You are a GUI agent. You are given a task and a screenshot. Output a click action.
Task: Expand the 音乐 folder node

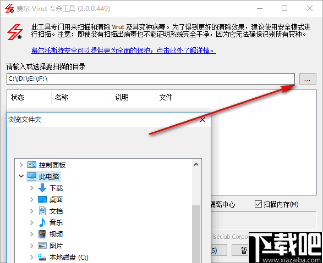31,222
